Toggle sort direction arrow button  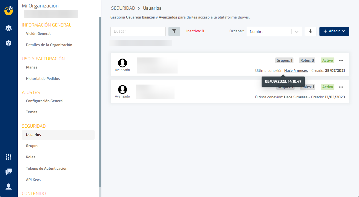tap(310, 31)
